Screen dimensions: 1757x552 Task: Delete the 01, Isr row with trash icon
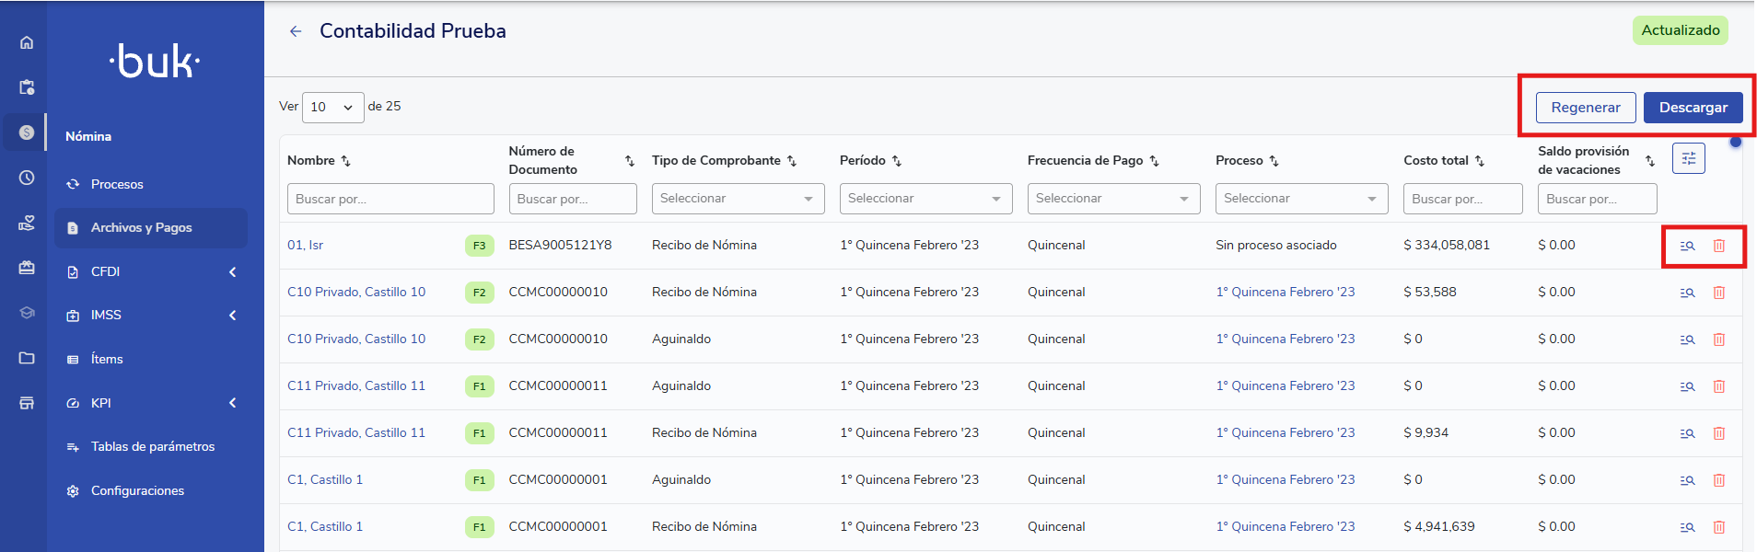[1718, 246]
